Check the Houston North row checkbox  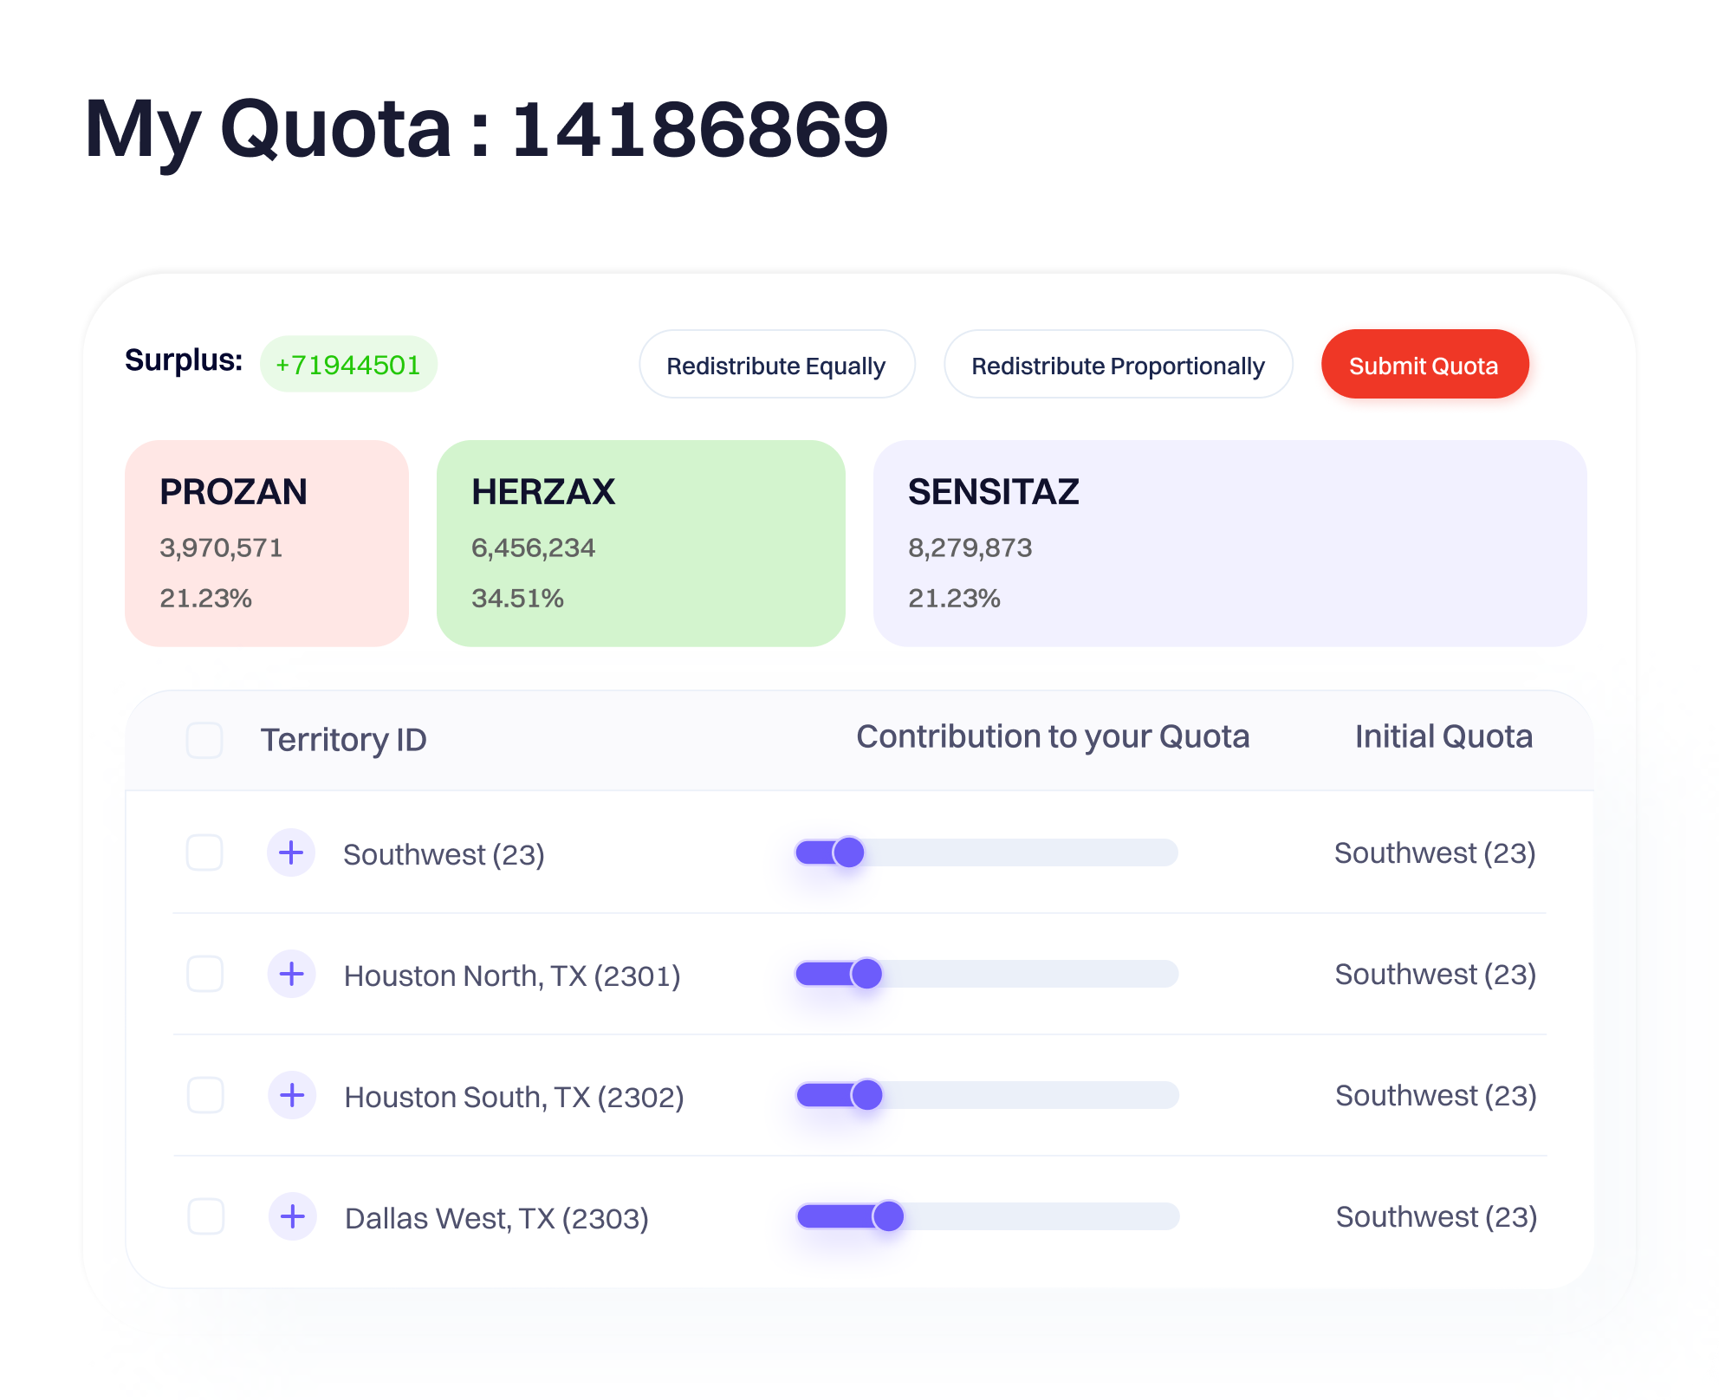coord(205,974)
